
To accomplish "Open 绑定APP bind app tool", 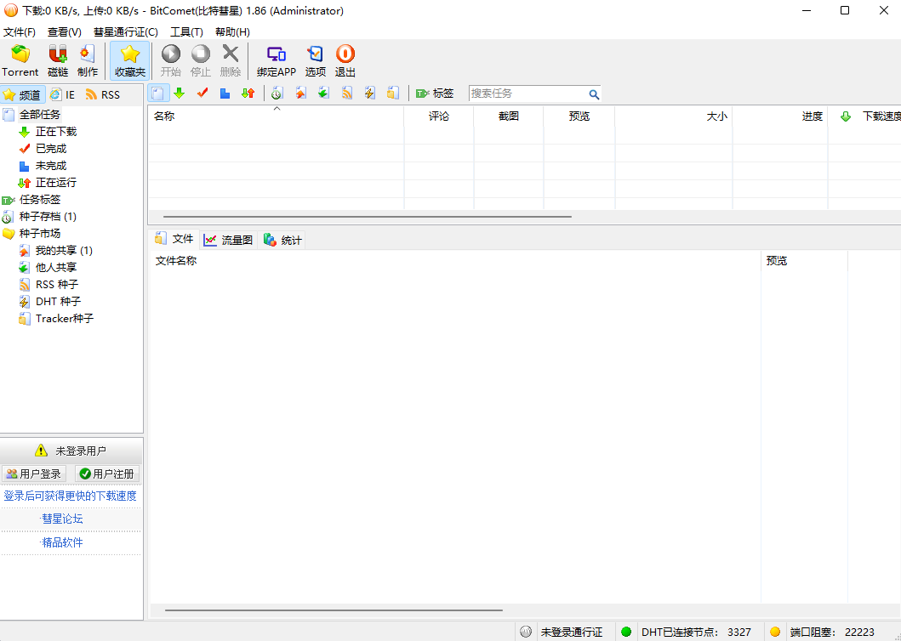I will point(277,60).
